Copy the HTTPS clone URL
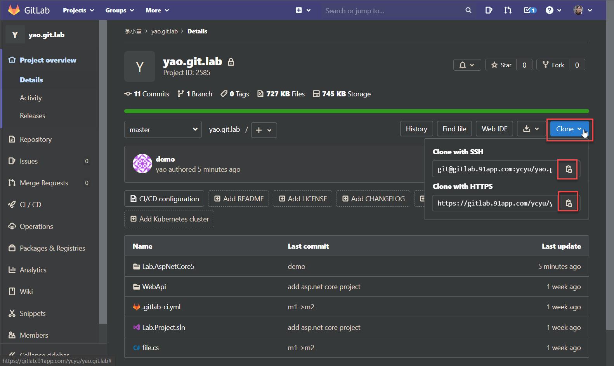 tap(569, 203)
